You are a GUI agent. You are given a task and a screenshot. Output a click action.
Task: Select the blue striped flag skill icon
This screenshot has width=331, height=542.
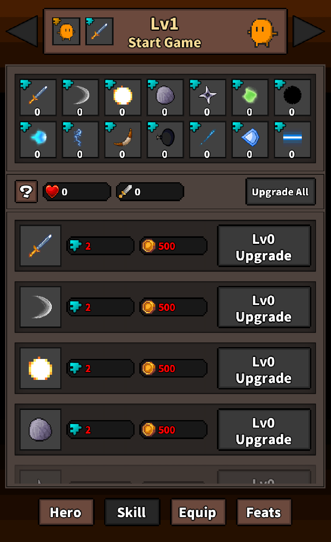[x=292, y=140]
